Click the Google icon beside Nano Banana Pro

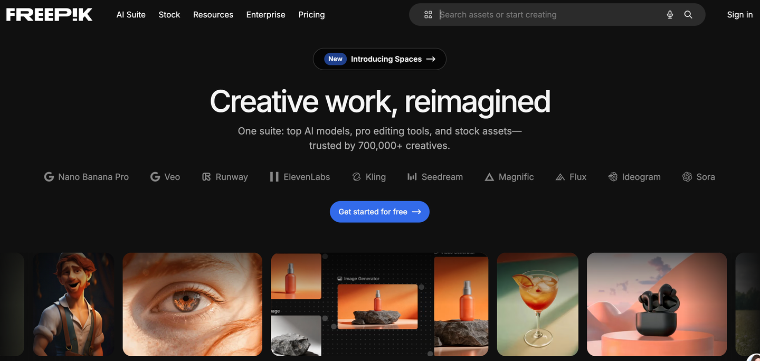coord(49,177)
